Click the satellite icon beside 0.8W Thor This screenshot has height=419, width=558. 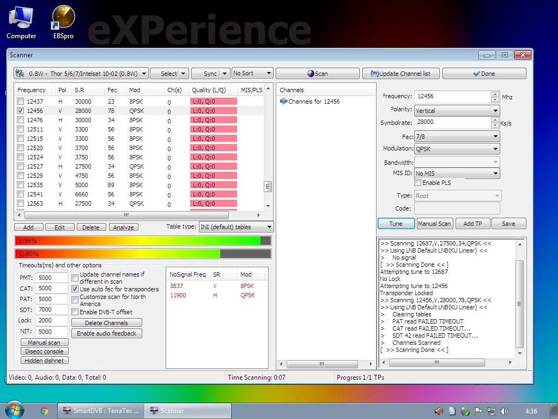point(20,74)
